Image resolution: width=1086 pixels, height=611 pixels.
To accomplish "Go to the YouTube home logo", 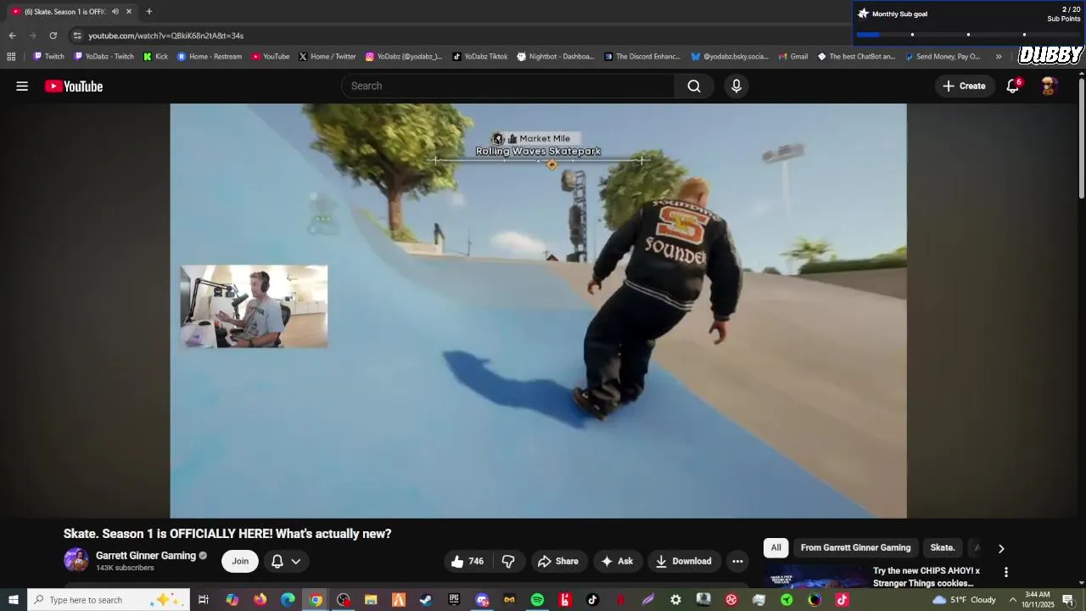I will pos(74,86).
